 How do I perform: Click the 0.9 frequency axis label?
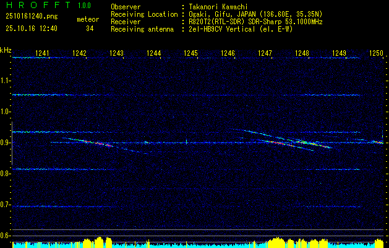pos(5,143)
